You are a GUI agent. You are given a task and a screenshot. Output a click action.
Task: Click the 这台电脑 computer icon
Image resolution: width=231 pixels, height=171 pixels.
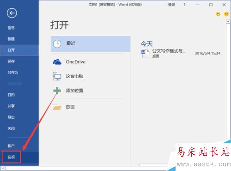tap(57, 76)
